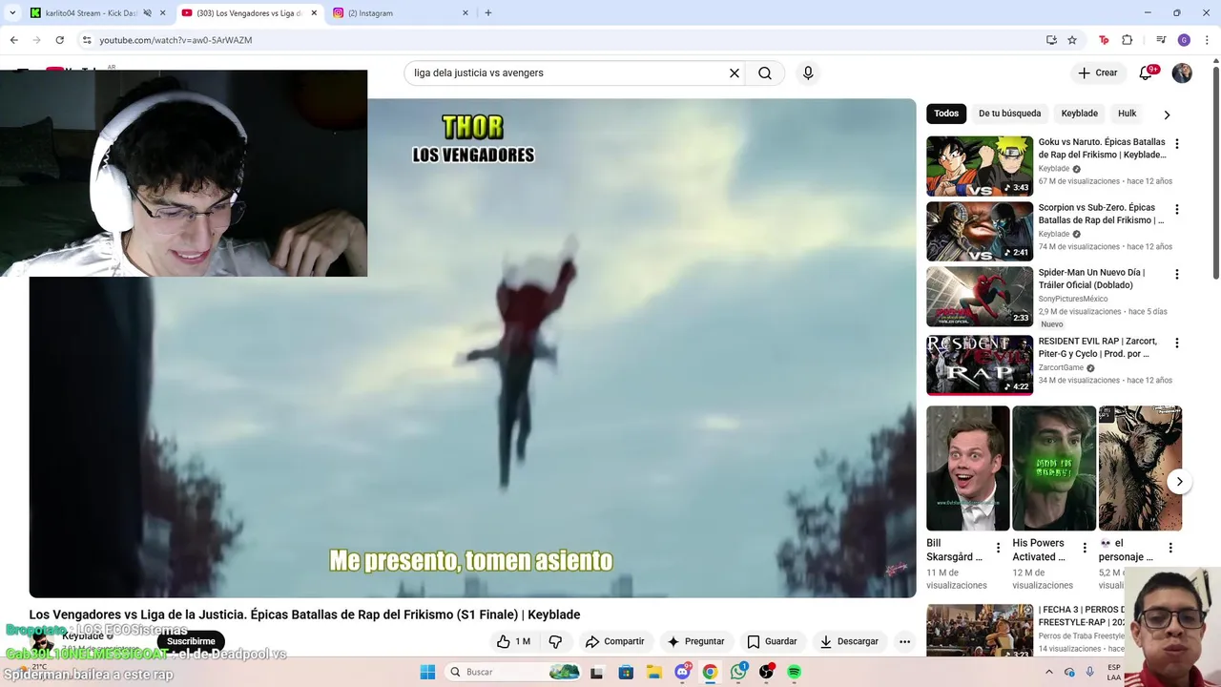Subscribe using the Suscribirme button
Image resolution: width=1221 pixels, height=687 pixels.
191,641
